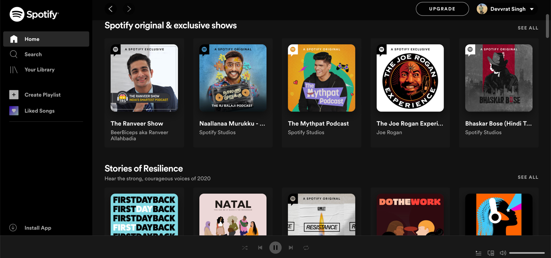Open The Joe Rogan Experience cover art
The width and height of the screenshot is (551, 258).
click(410, 78)
